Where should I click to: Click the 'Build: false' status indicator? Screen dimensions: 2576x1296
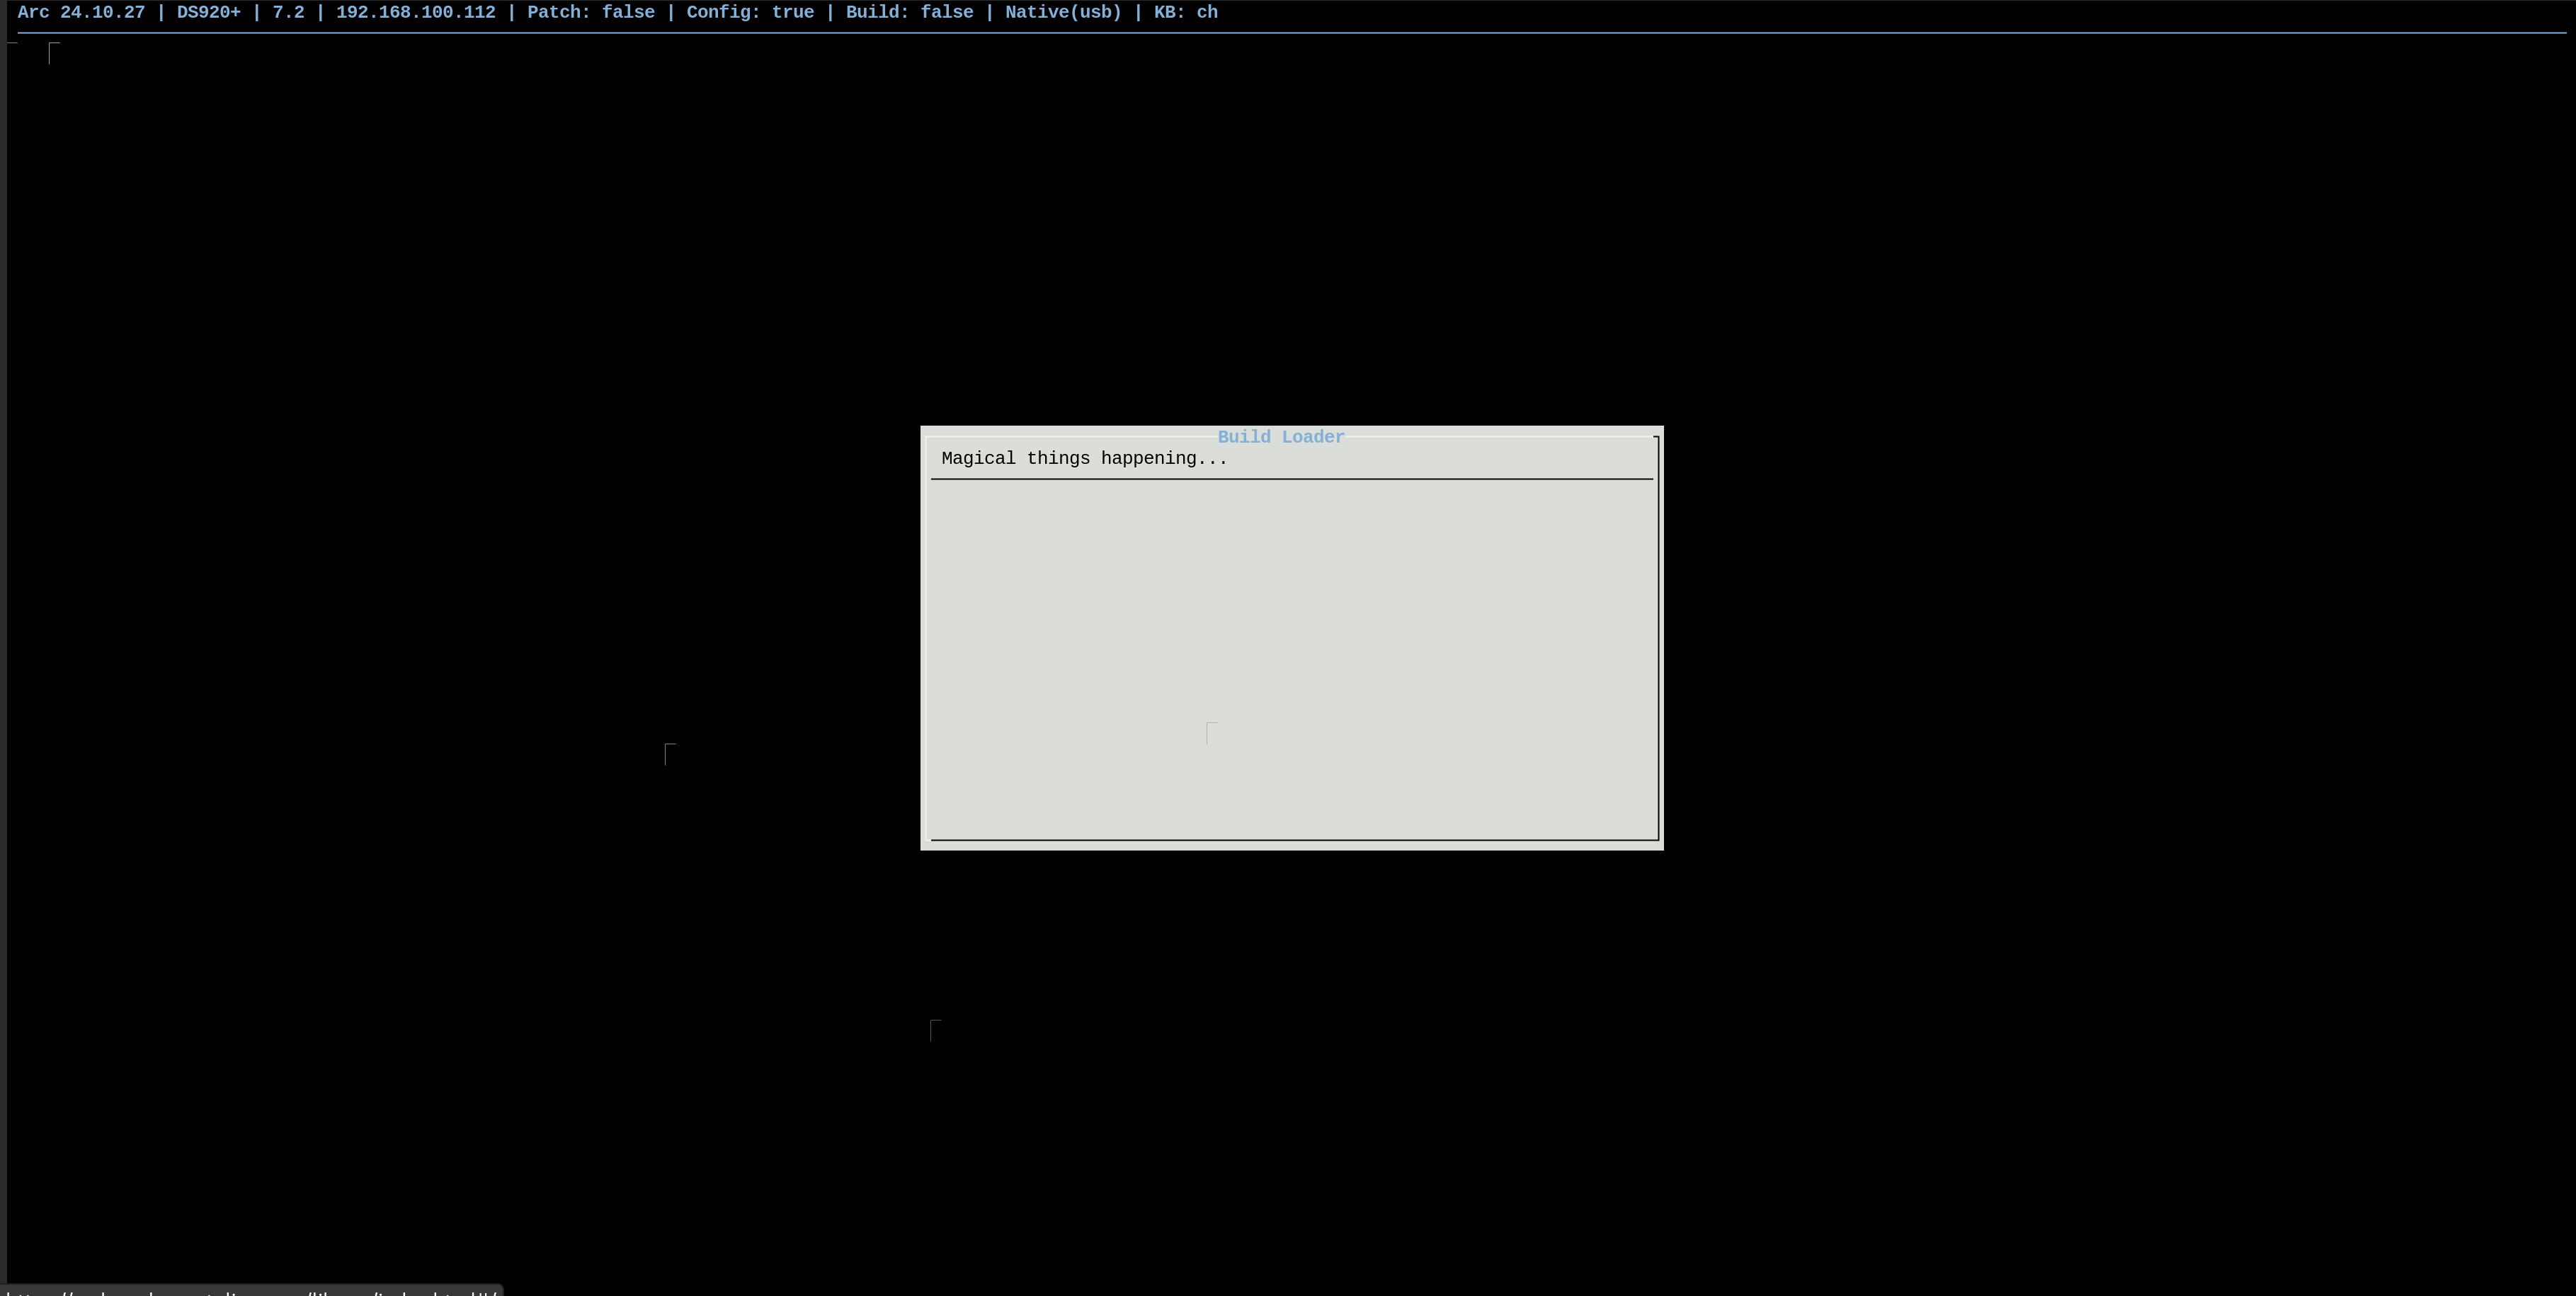click(x=909, y=13)
